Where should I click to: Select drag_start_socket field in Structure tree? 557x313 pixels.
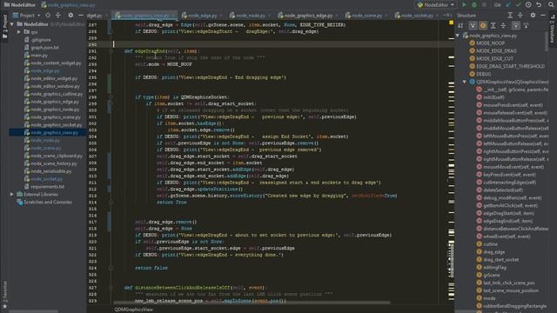(x=501, y=260)
